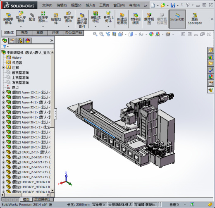Click the 自定义 units button in status bar
This screenshot has width=215, height=208.
(x=174, y=205)
